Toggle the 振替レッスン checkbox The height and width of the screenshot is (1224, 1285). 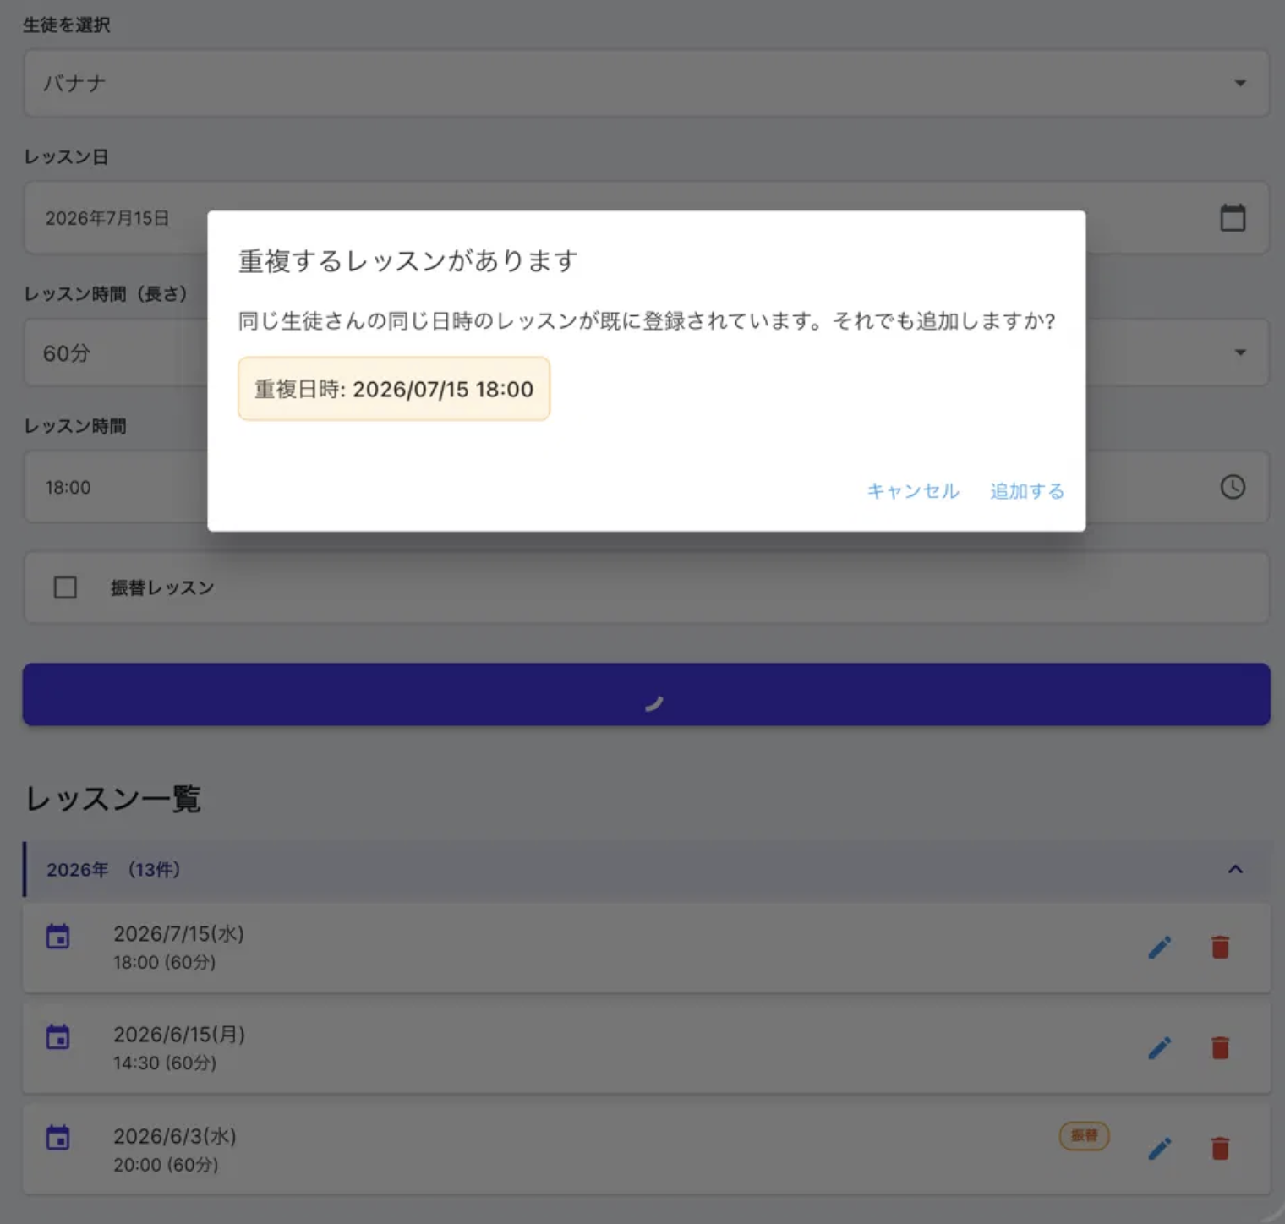[x=65, y=587]
